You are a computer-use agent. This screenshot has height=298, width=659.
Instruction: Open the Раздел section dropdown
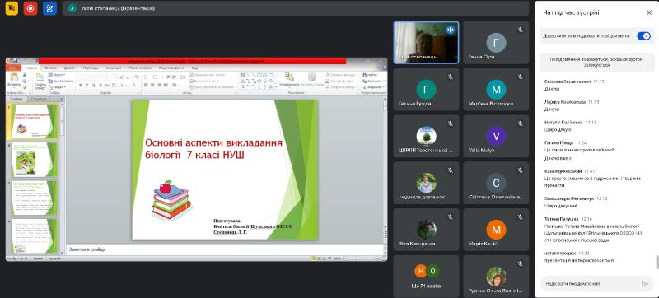tap(57, 87)
